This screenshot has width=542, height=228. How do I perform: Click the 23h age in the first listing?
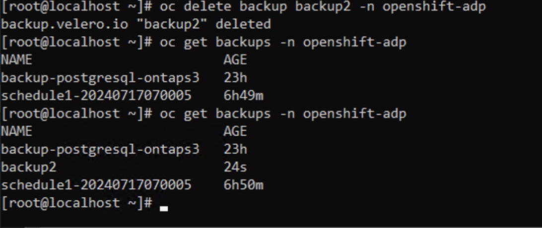click(235, 78)
